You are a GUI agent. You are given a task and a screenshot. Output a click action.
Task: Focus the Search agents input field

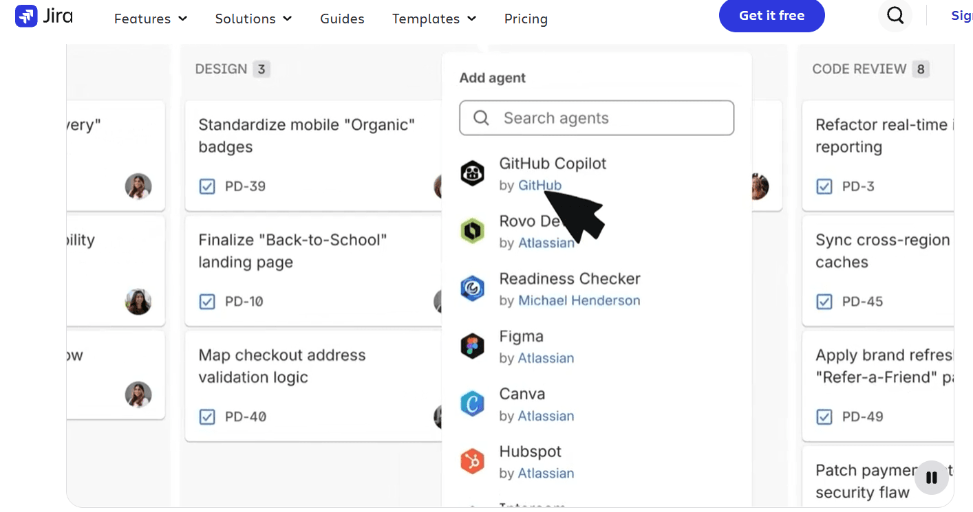[597, 118]
